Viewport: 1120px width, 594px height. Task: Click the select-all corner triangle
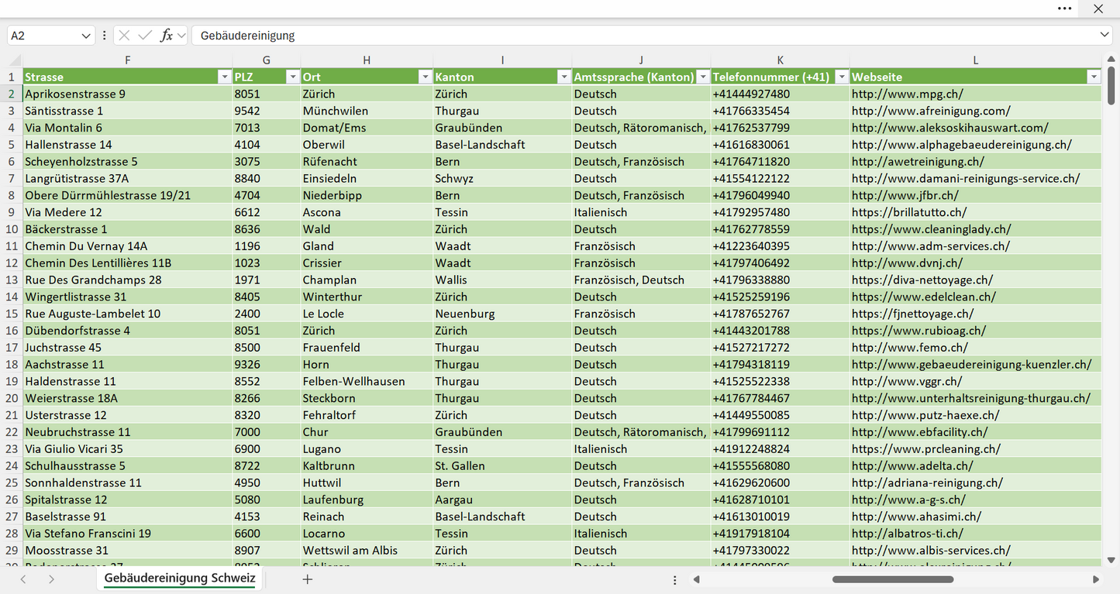15,60
